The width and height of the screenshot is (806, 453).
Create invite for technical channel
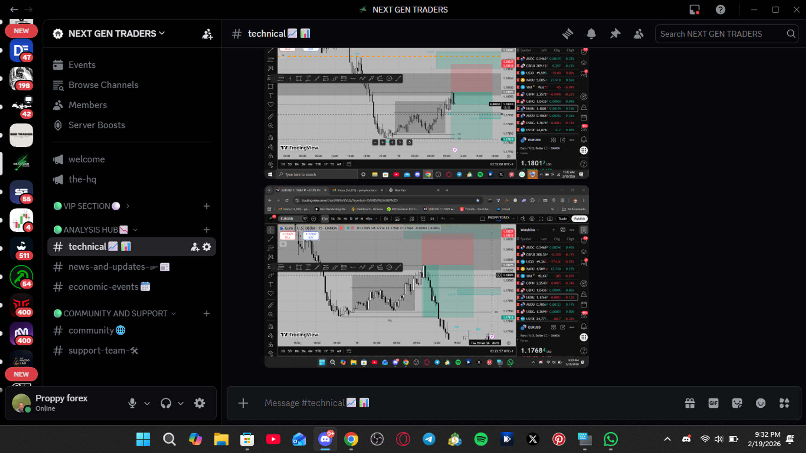pos(195,247)
